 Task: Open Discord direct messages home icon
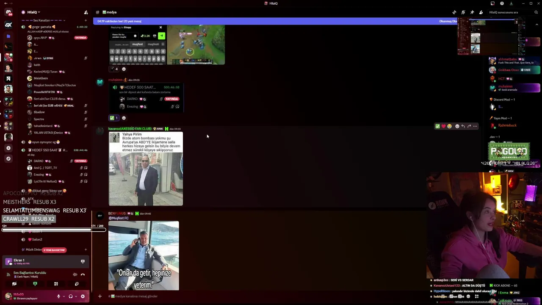(x=8, y=13)
